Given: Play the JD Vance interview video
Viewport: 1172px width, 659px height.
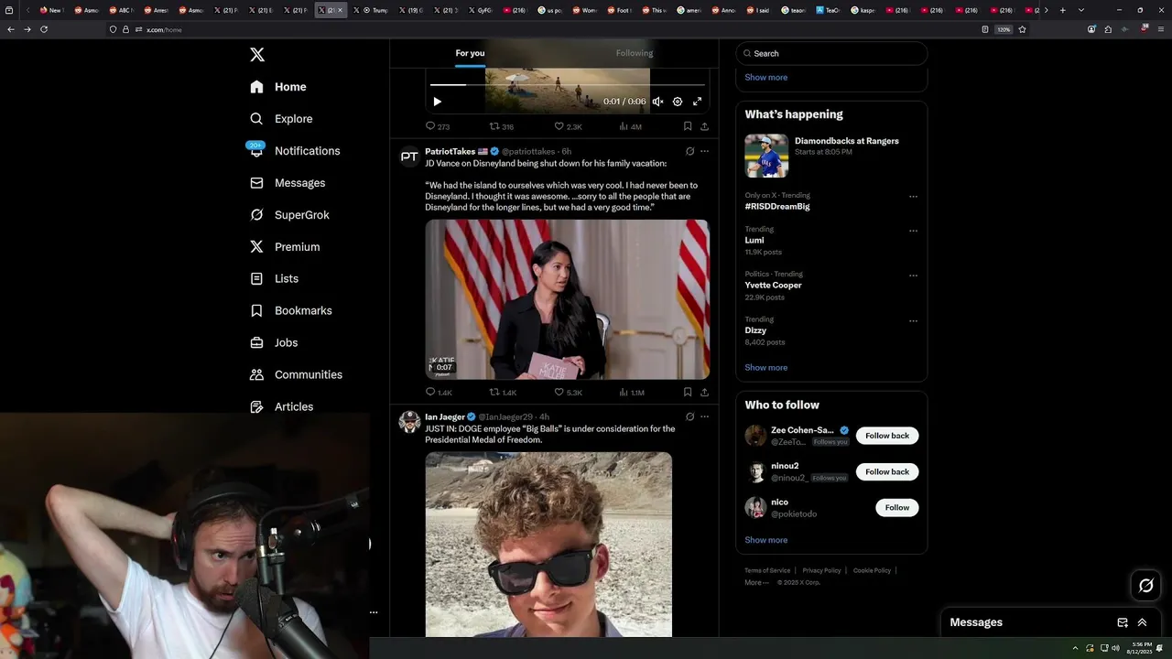Looking at the screenshot, I should tap(567, 299).
